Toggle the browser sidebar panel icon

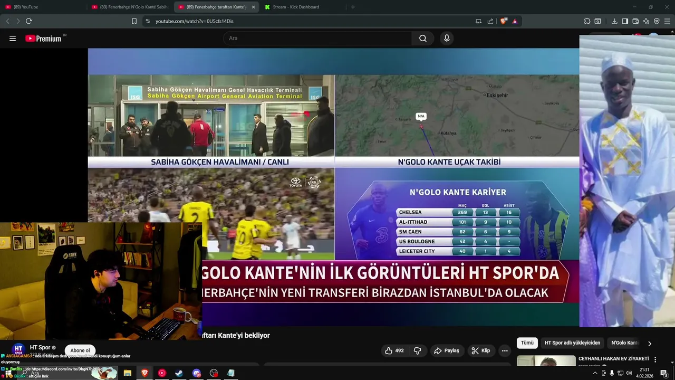point(625,21)
